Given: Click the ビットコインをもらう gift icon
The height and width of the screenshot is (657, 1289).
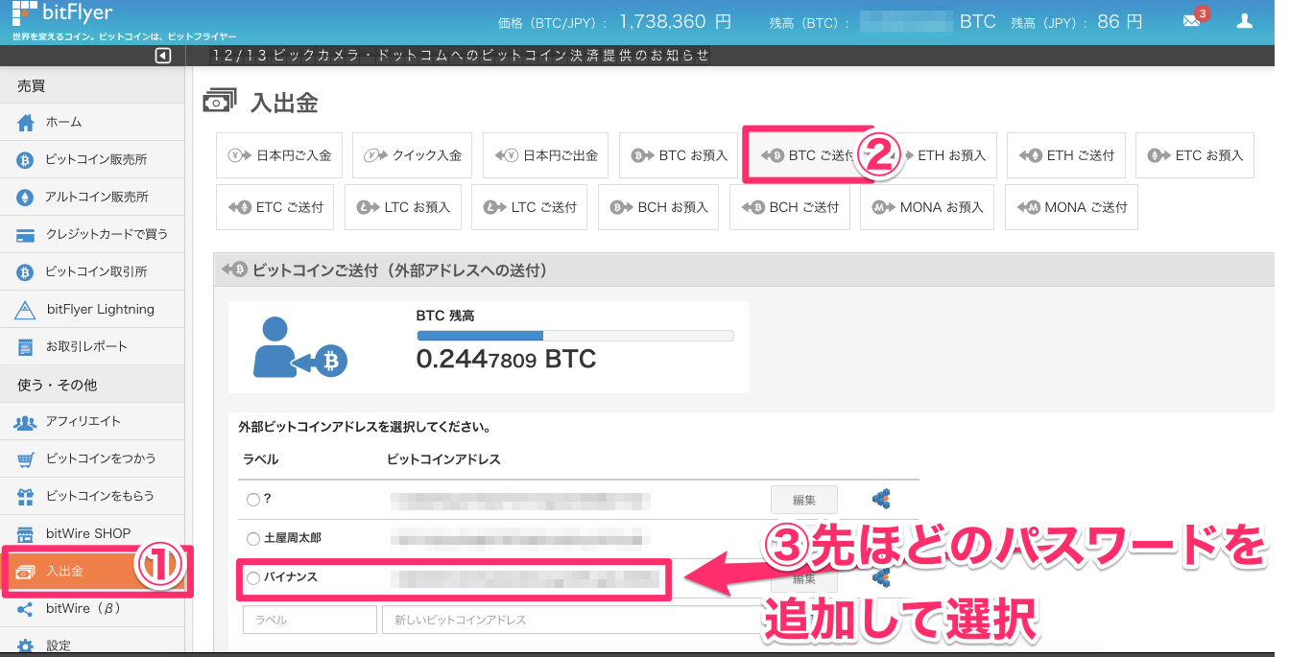Looking at the screenshot, I should [x=26, y=496].
